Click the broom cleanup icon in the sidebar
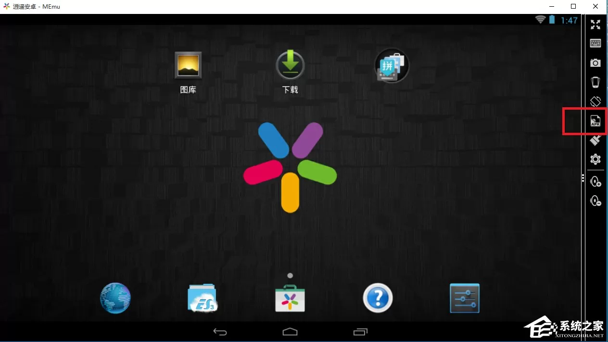Screen dimensions: 608x342 pyautogui.click(x=595, y=140)
